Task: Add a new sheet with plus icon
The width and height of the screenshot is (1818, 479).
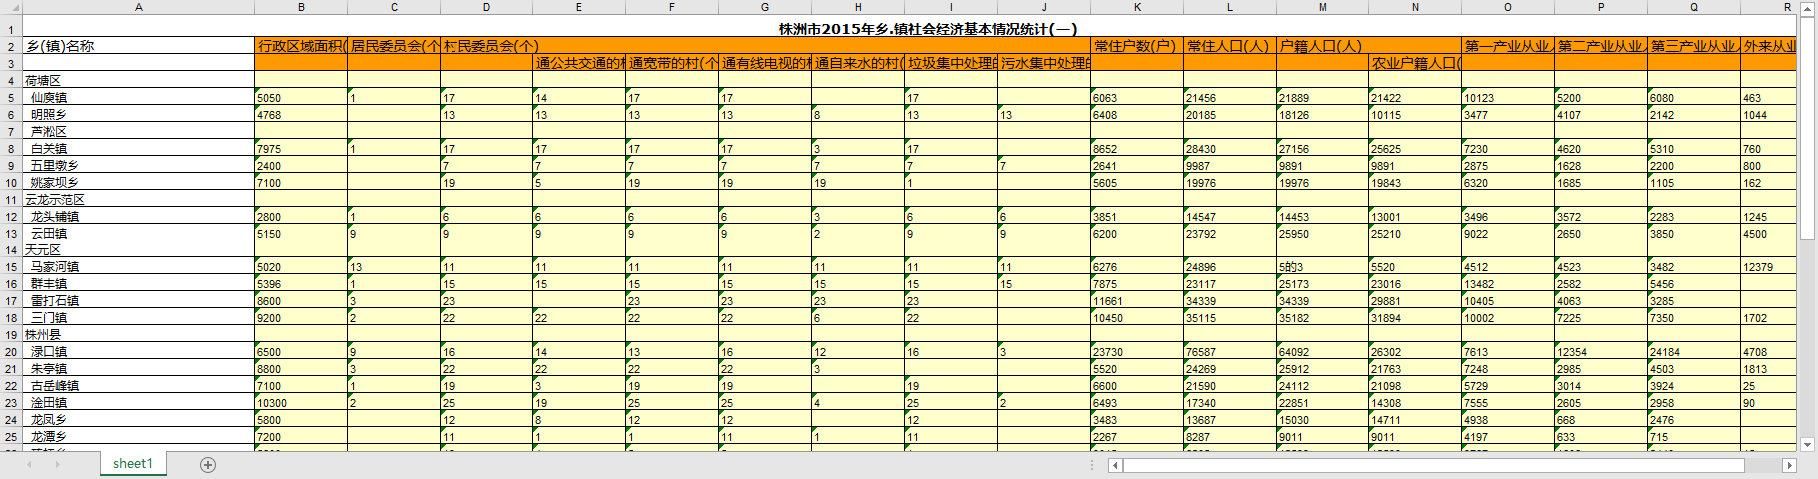Action: coord(208,465)
